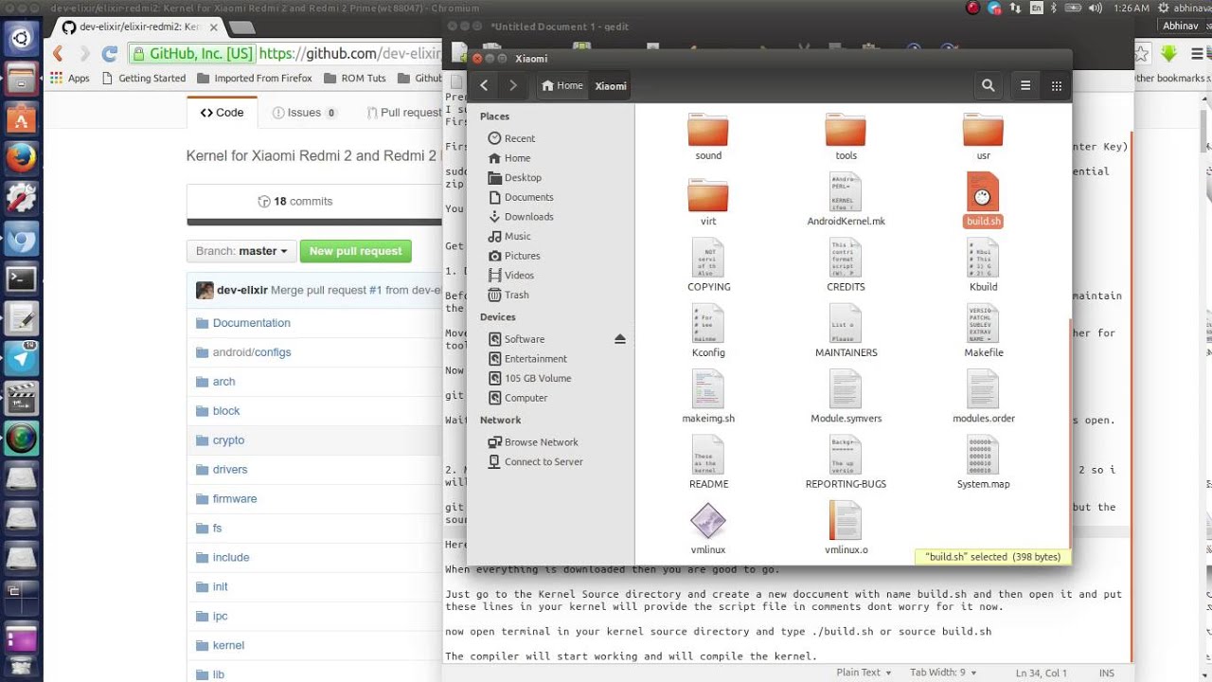
Task: Open Desktop in Places sidebar
Action: coord(514,177)
